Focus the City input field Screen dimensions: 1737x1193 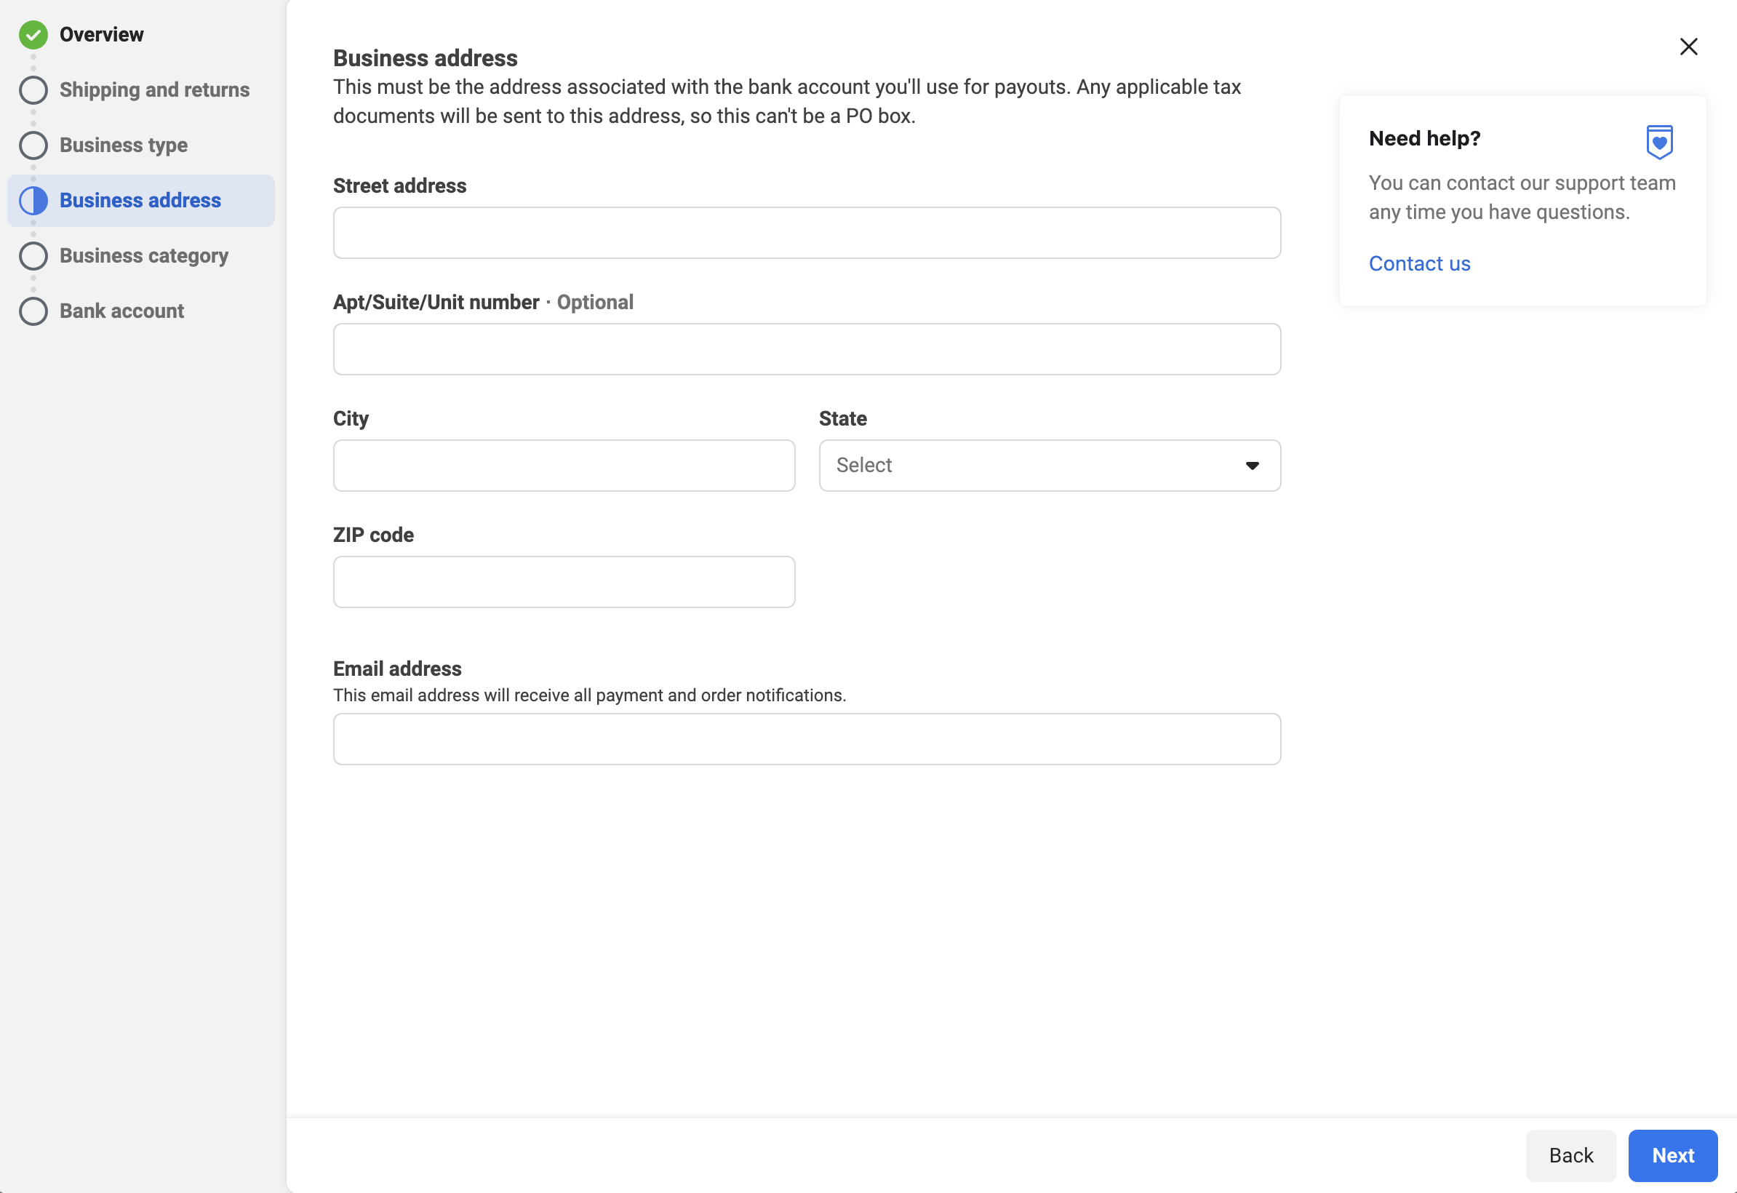coord(564,466)
